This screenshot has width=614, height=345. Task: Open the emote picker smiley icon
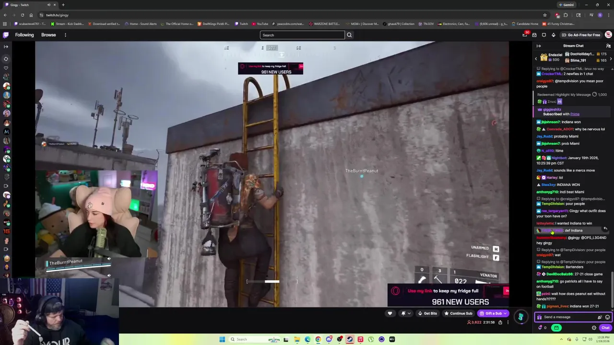point(607,317)
